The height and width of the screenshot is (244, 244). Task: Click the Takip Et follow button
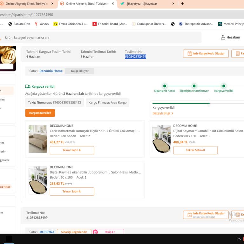point(108,232)
